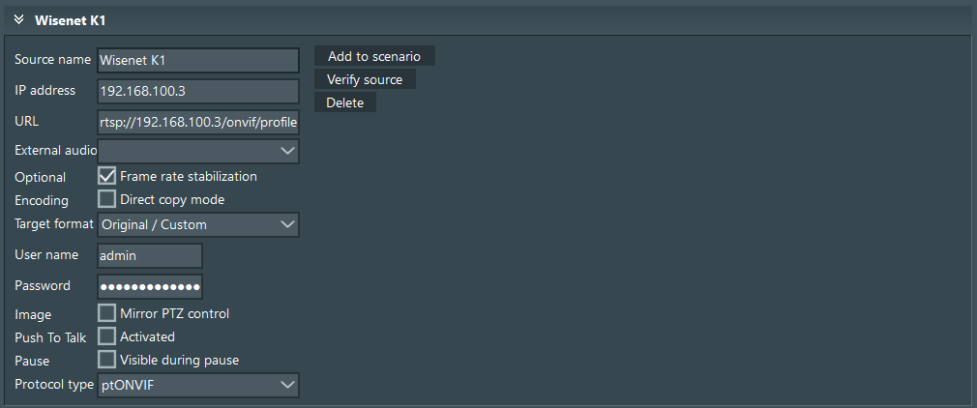Click the RTSP URL input field
The height and width of the screenshot is (408, 977).
pyautogui.click(x=198, y=123)
